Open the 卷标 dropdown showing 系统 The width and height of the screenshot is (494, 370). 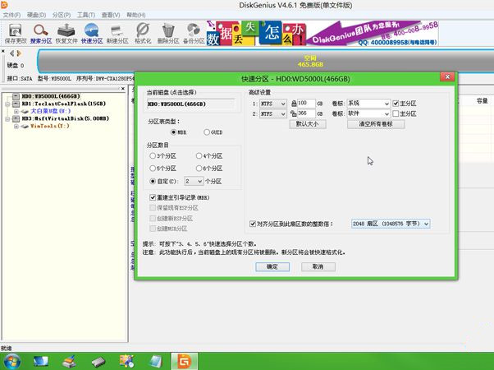point(368,104)
